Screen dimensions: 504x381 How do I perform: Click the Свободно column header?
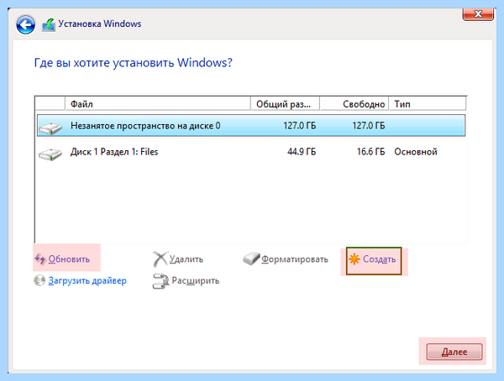click(354, 104)
